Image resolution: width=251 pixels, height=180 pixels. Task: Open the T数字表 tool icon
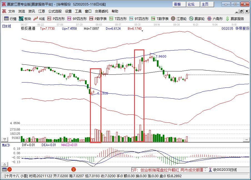click(153, 19)
